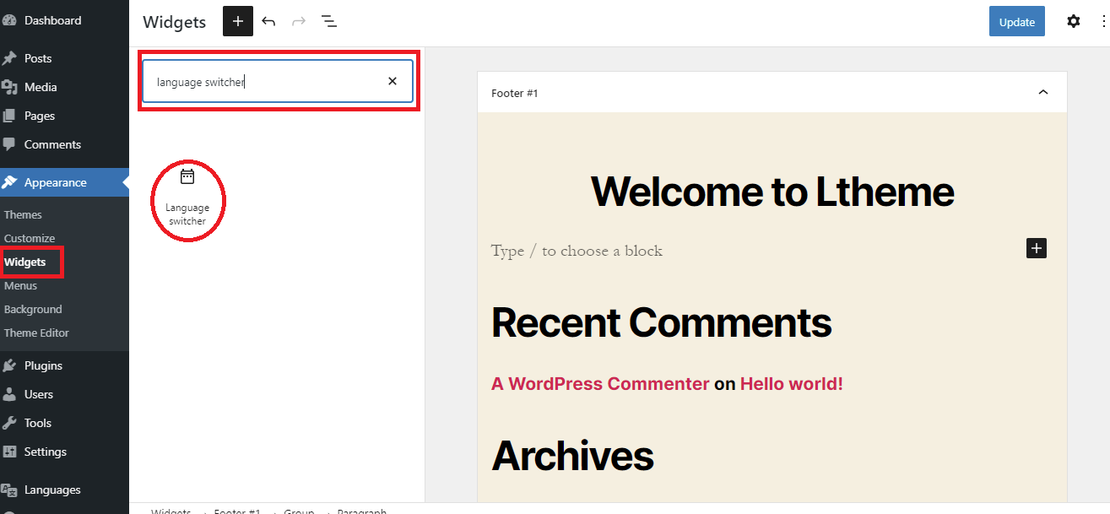Select the Archives heading
This screenshot has height=514, width=1110.
(x=572, y=456)
